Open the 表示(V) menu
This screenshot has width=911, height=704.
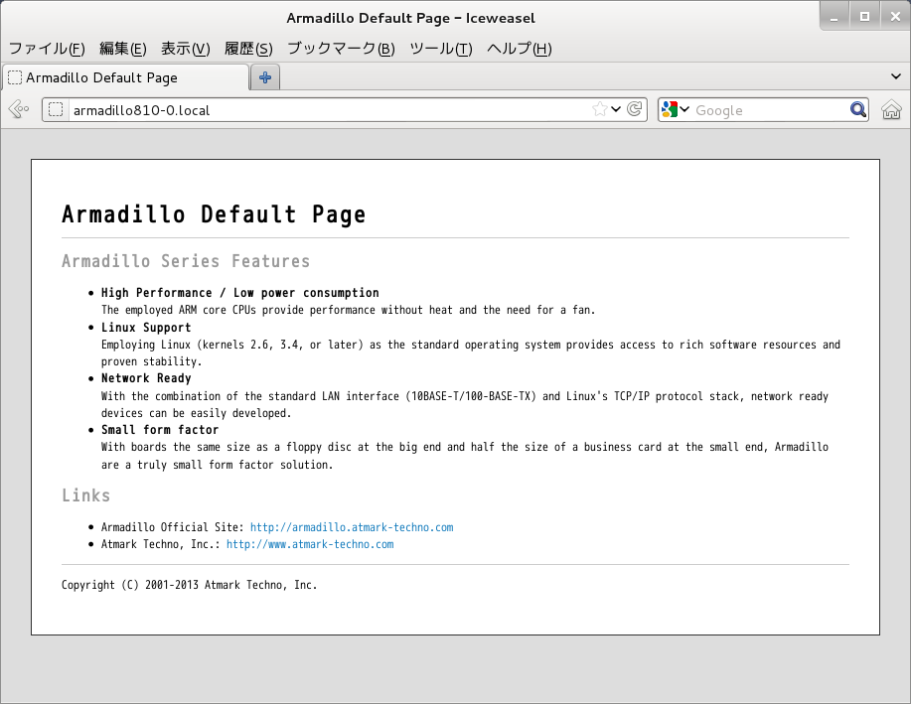click(186, 49)
